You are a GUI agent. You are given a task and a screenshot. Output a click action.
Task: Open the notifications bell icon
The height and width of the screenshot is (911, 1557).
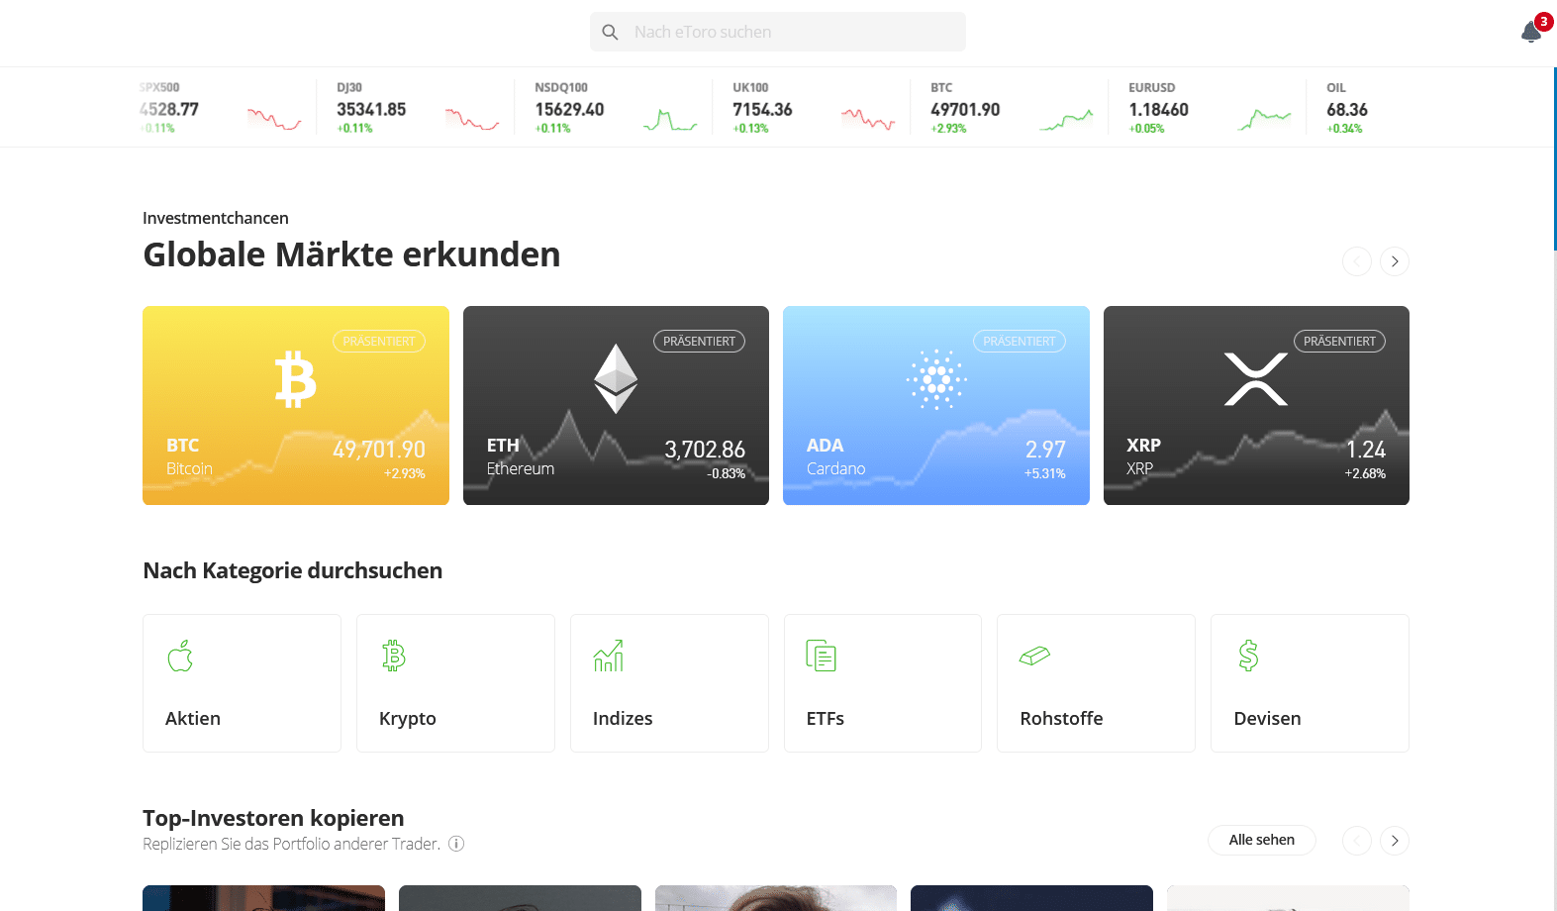tap(1531, 32)
